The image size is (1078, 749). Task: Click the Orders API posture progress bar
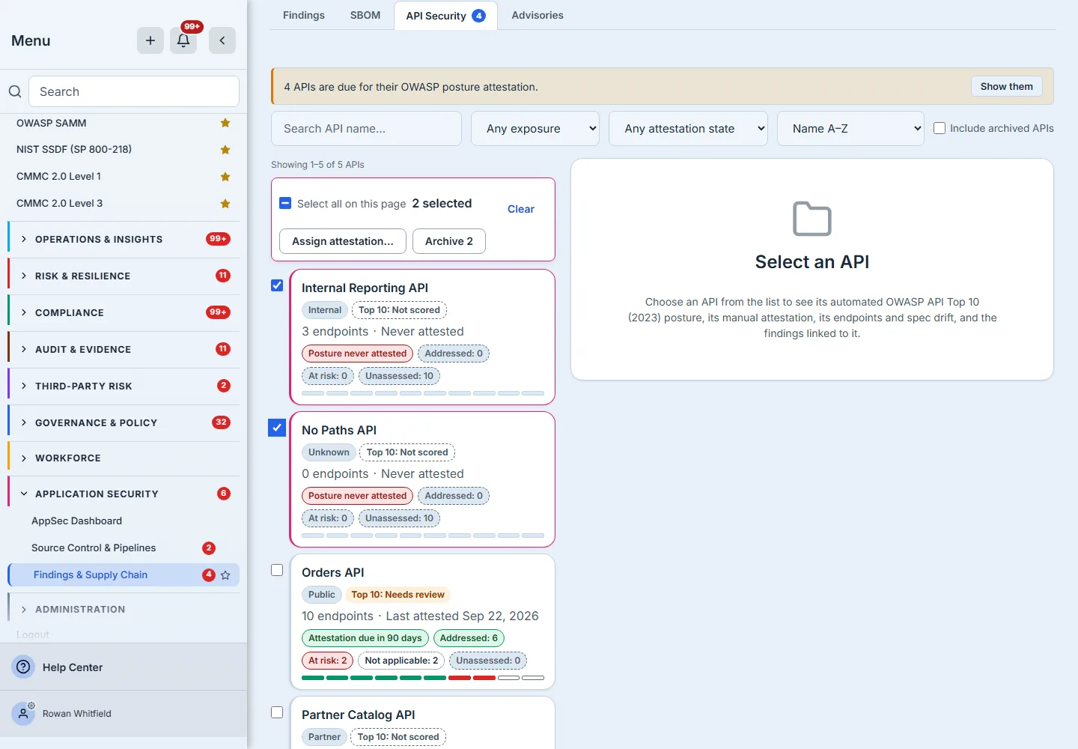423,678
